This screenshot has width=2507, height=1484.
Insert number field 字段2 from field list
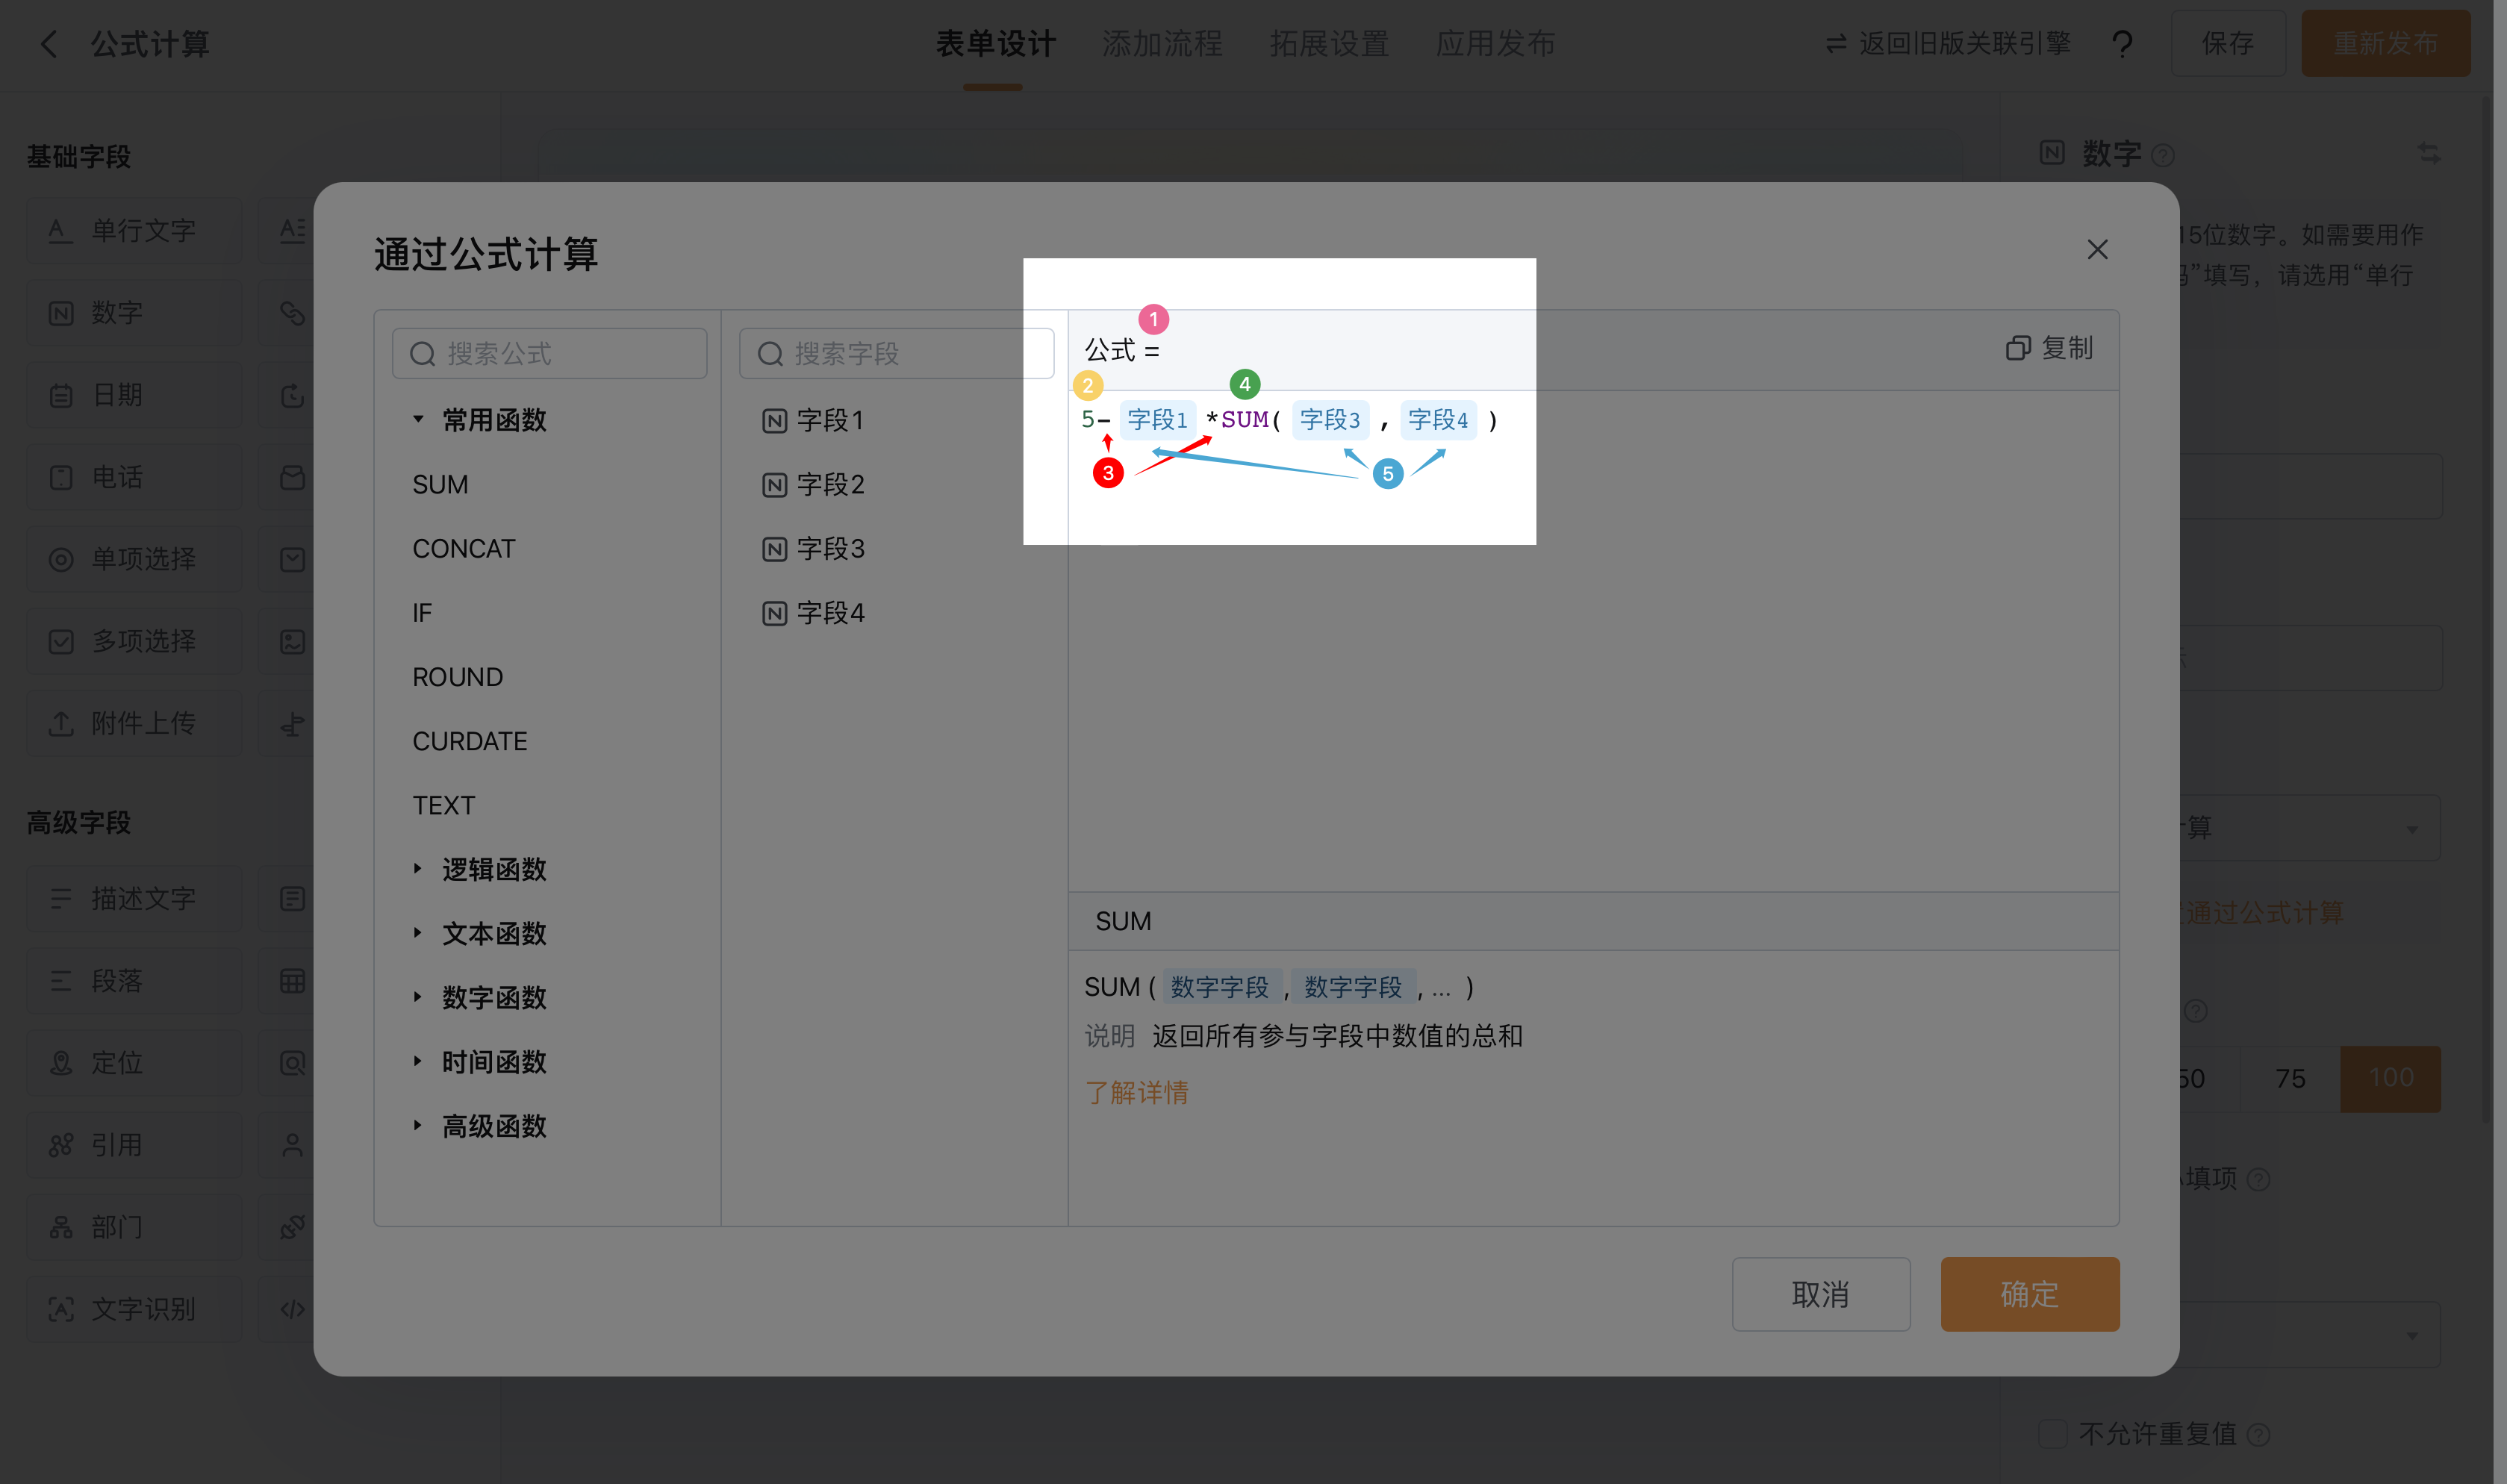pyautogui.click(x=813, y=484)
